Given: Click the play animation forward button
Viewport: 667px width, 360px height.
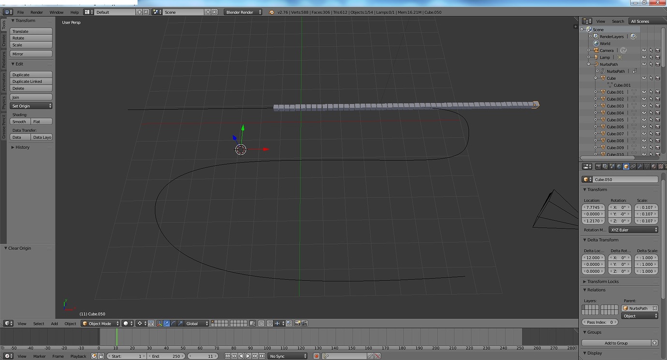Looking at the screenshot, I should [x=248, y=356].
